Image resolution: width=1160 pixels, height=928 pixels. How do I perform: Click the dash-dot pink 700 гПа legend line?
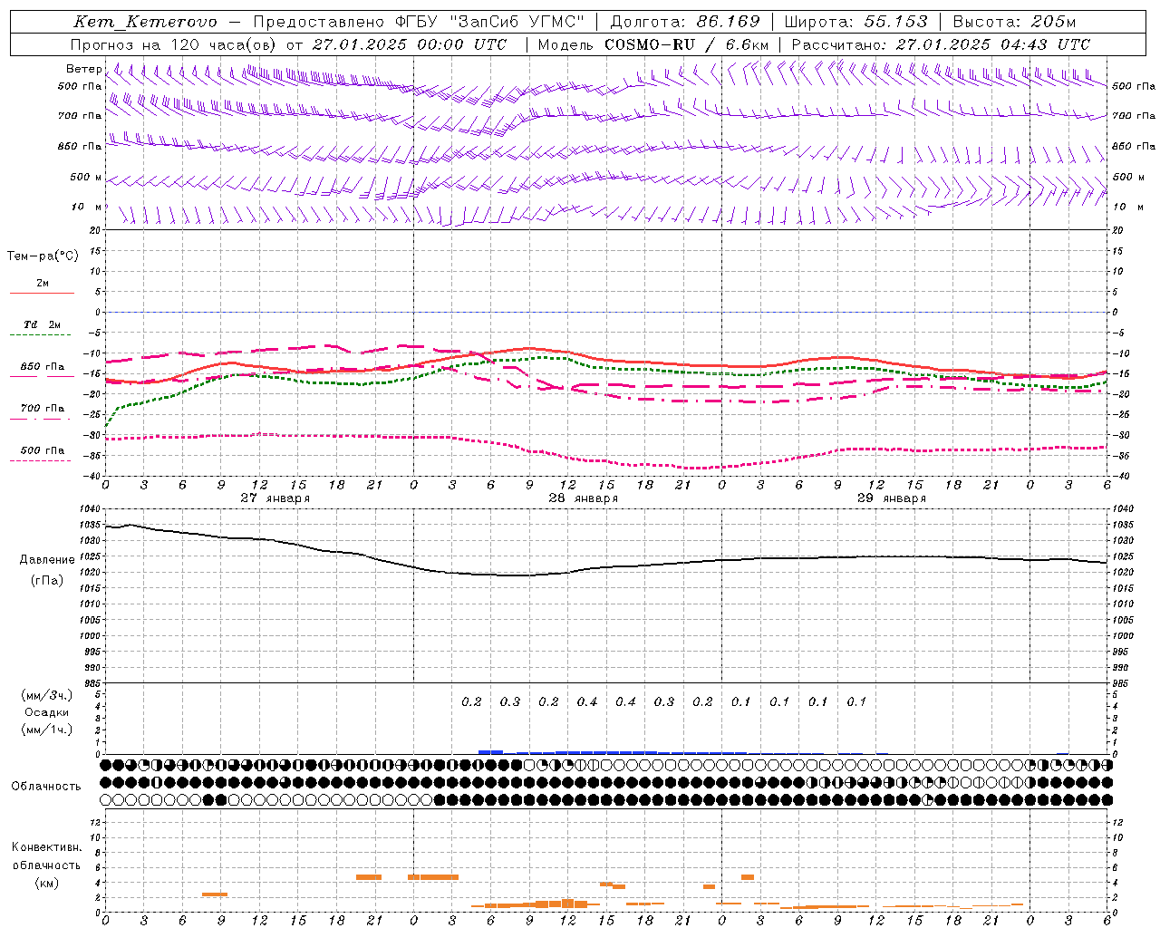point(42,418)
